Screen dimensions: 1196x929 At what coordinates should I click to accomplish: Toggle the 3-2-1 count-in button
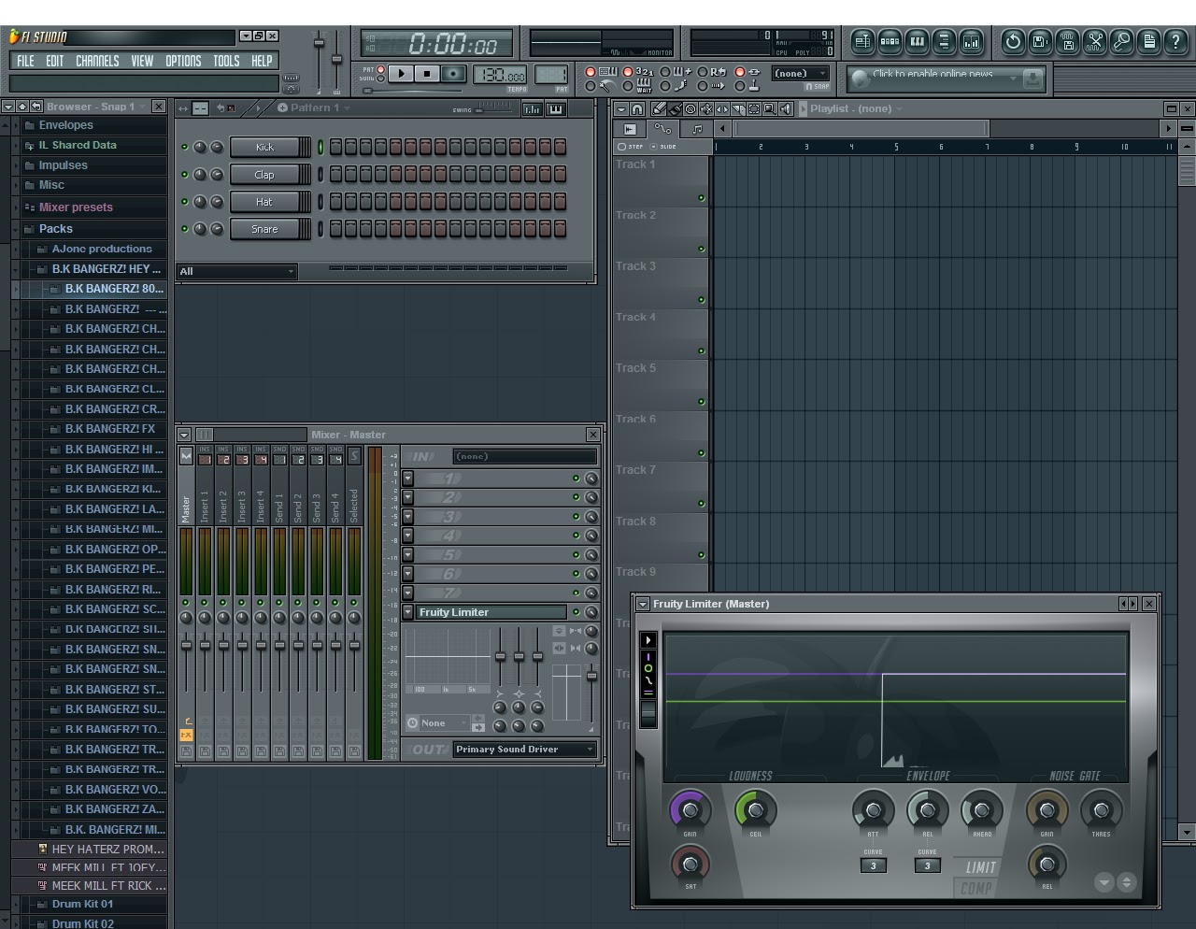tap(628, 73)
